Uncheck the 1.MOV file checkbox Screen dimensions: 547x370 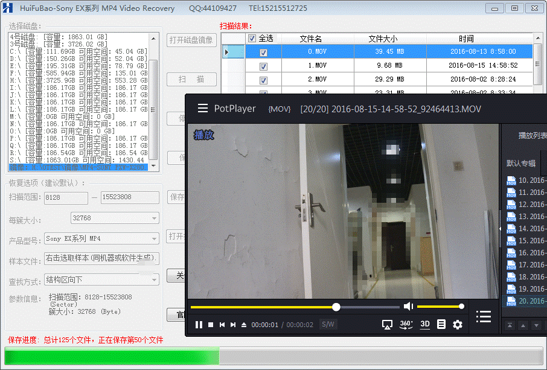pyautogui.click(x=263, y=66)
